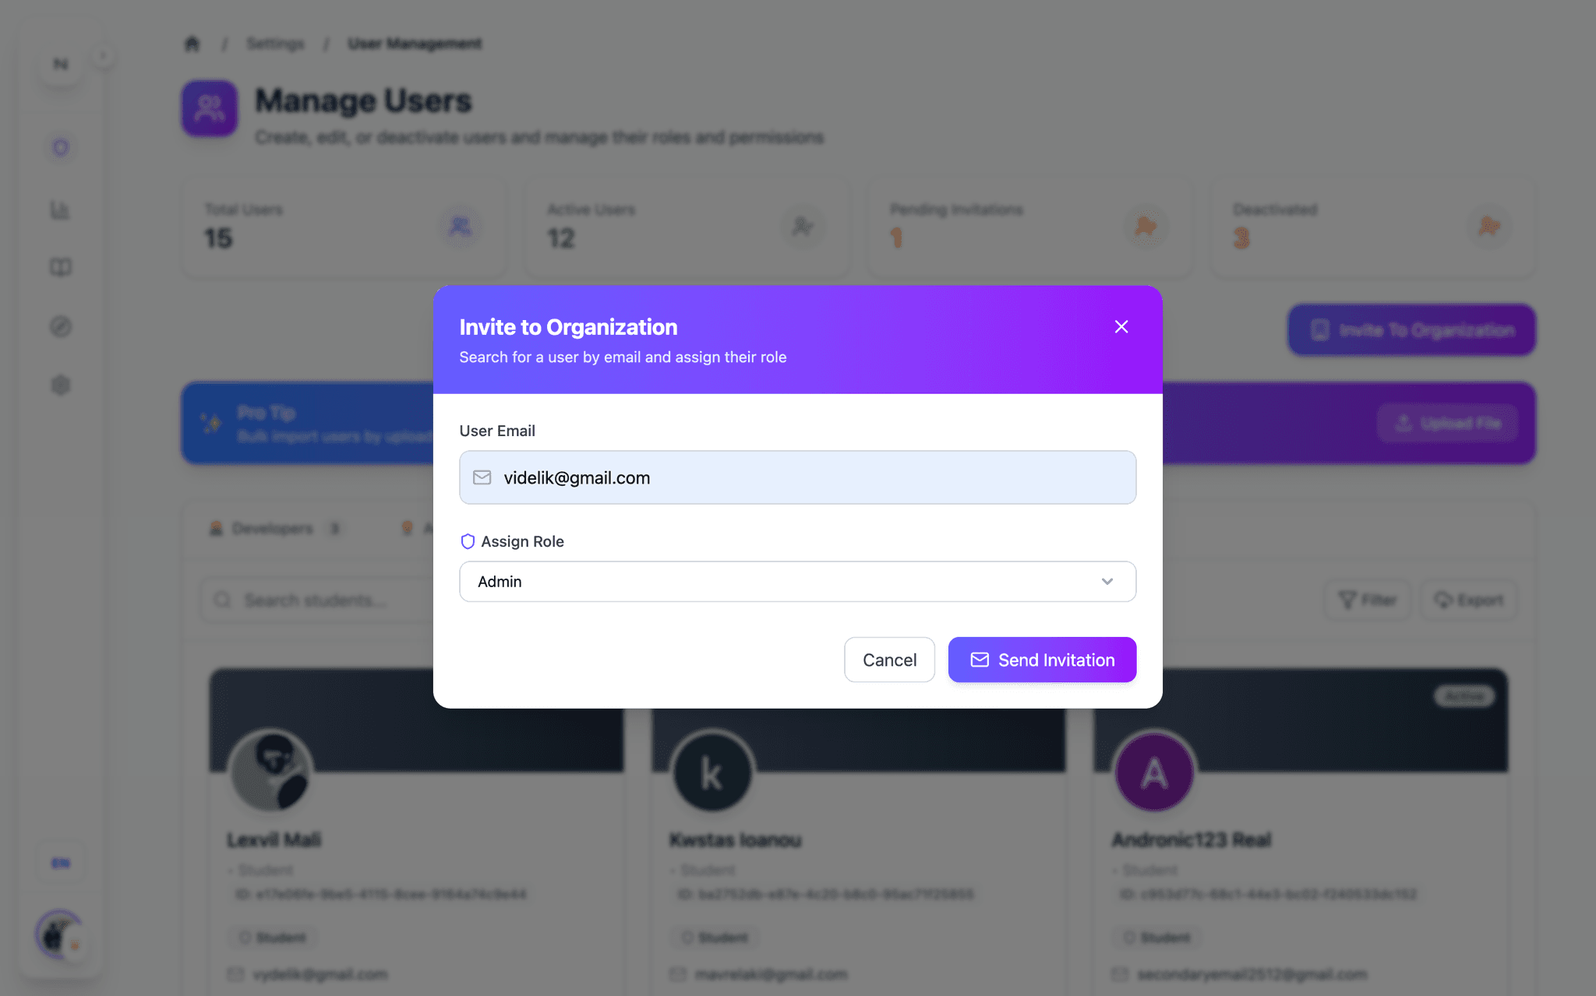
Task: Open Settings breadcrumb link
Action: tap(275, 44)
